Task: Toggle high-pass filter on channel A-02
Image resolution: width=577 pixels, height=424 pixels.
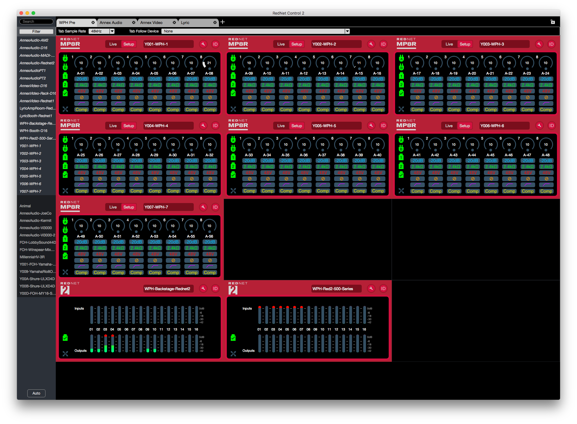Action: coord(100,103)
